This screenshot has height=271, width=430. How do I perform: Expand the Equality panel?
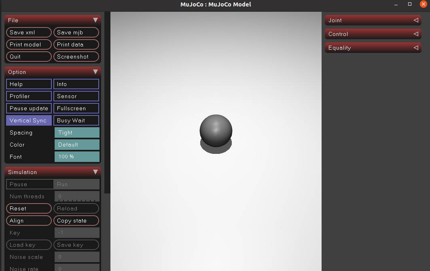coord(373,48)
